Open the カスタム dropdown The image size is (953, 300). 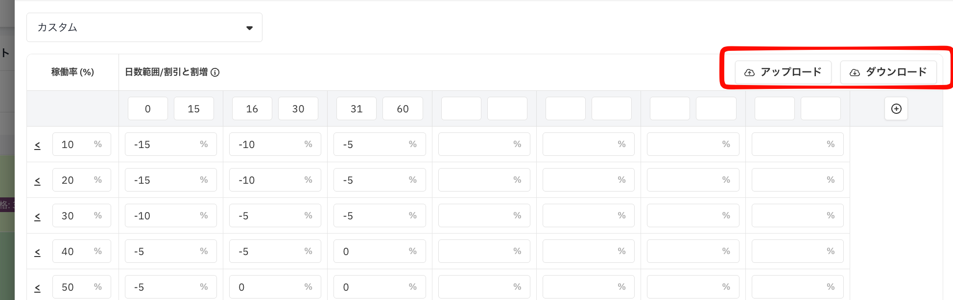pos(144,27)
